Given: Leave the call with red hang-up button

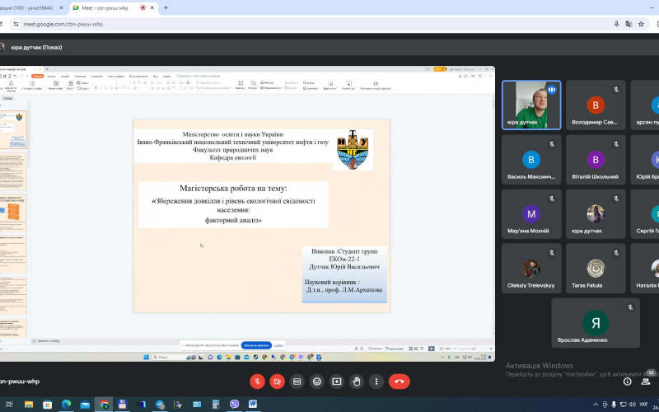Looking at the screenshot, I should [x=399, y=382].
